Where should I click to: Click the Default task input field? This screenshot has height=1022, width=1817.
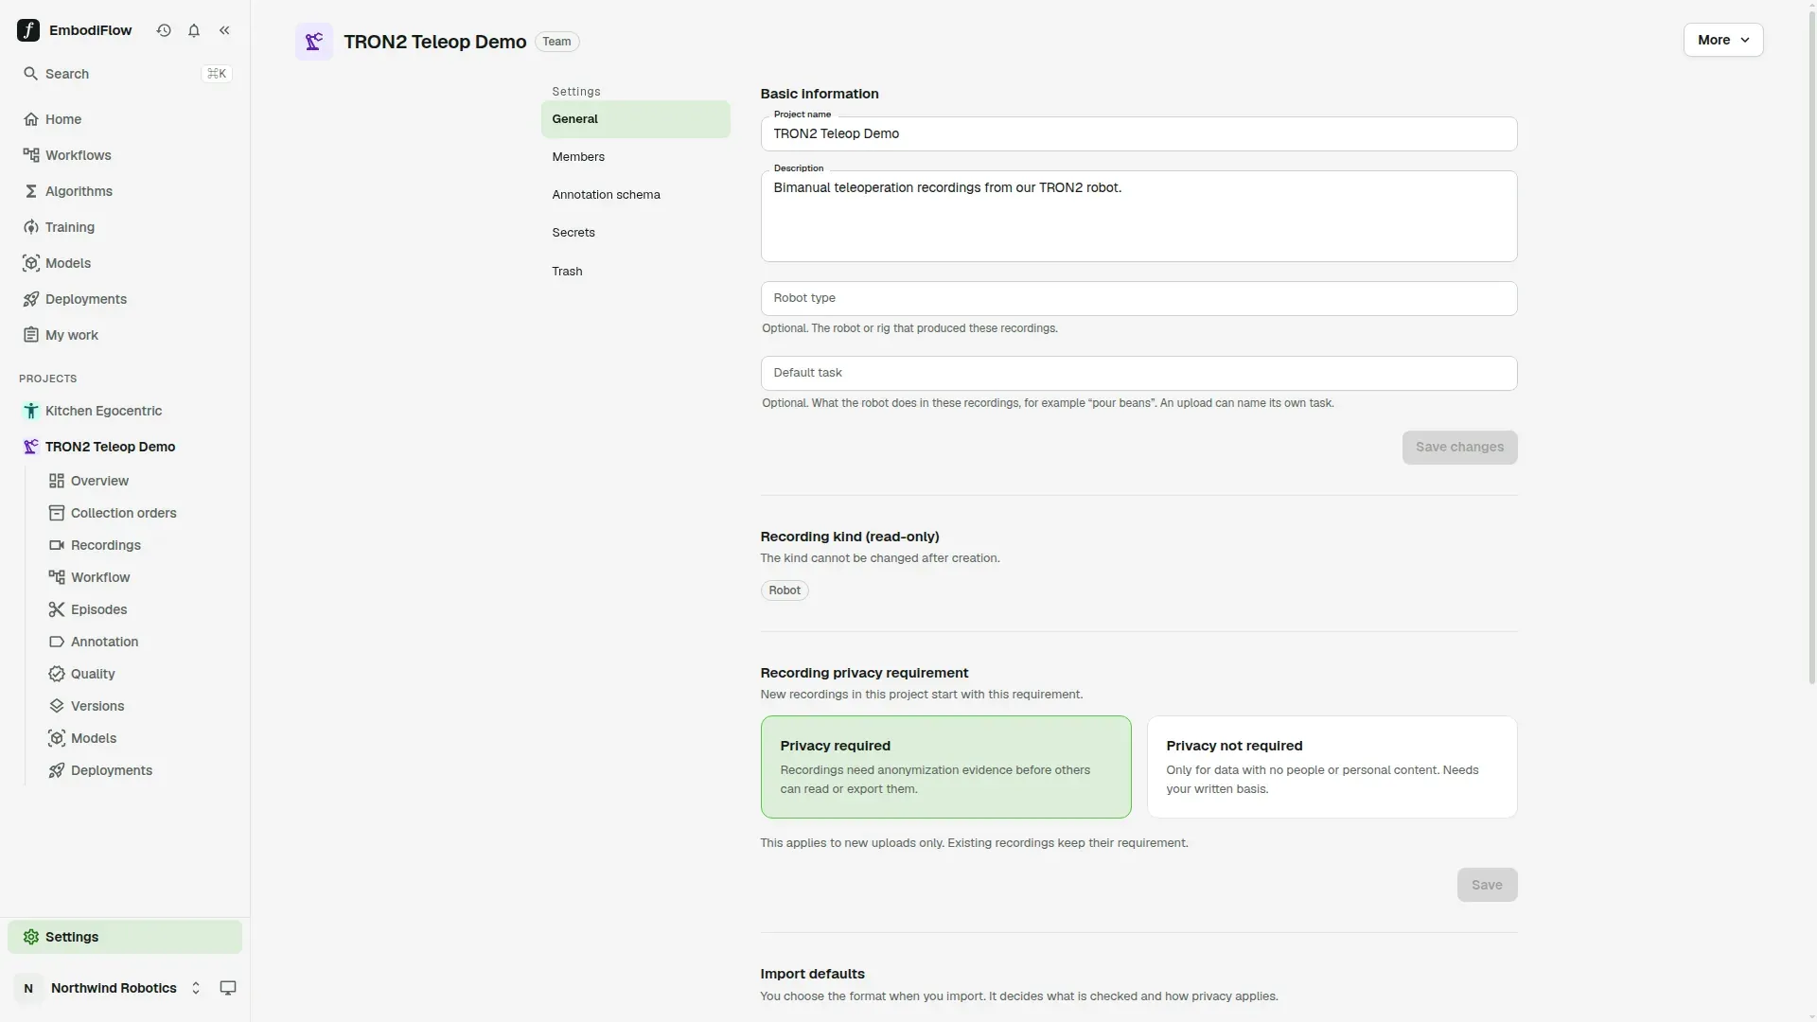[x=1138, y=373]
